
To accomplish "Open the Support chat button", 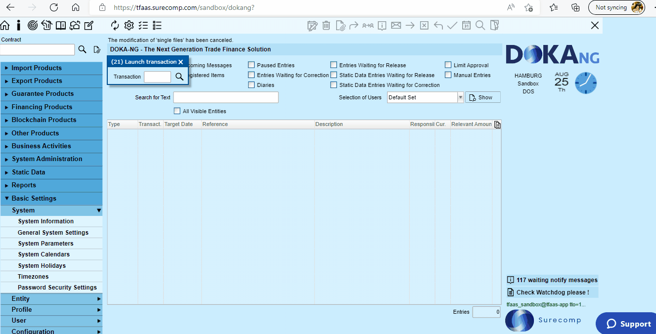I will point(627,324).
